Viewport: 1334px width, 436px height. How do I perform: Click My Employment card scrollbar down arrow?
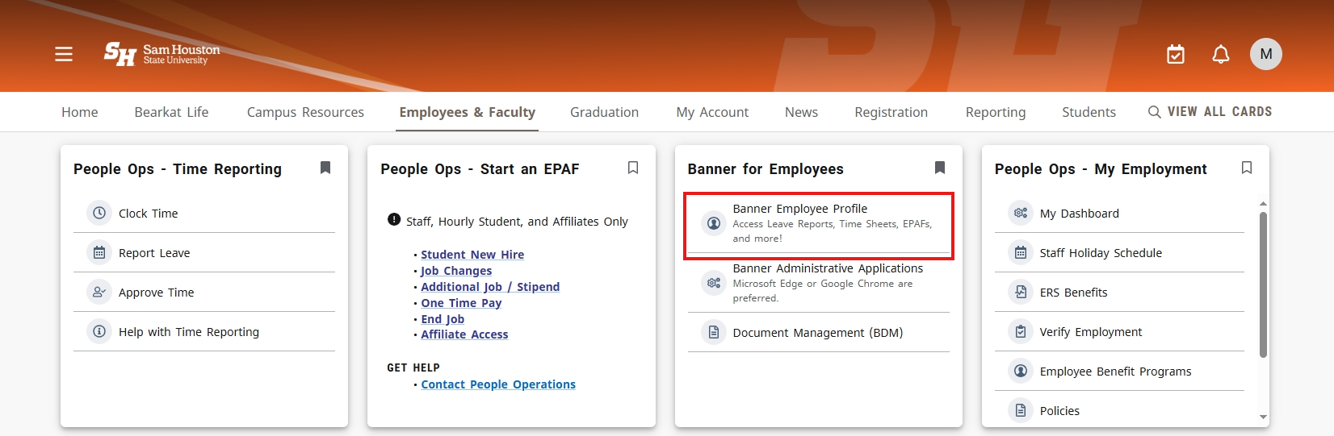[1263, 417]
